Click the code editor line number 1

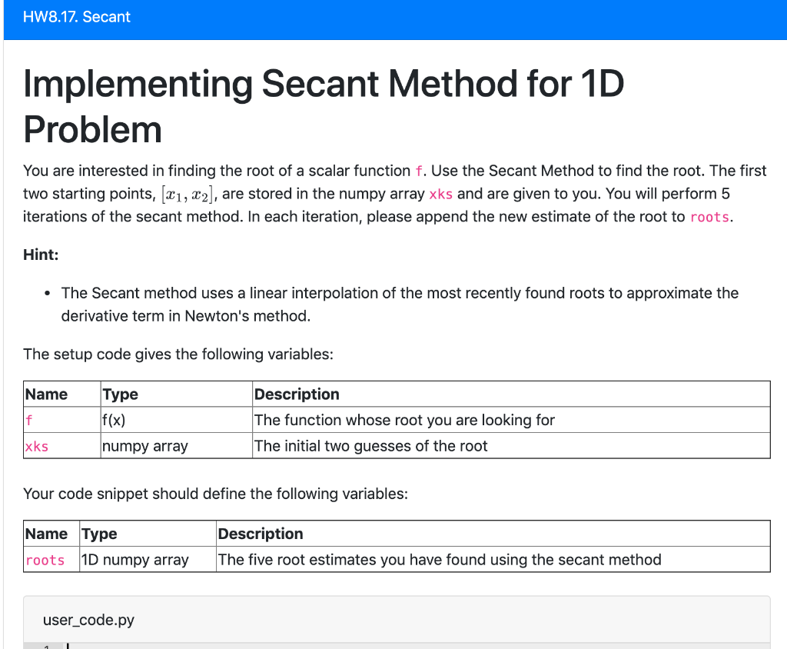tap(45, 646)
